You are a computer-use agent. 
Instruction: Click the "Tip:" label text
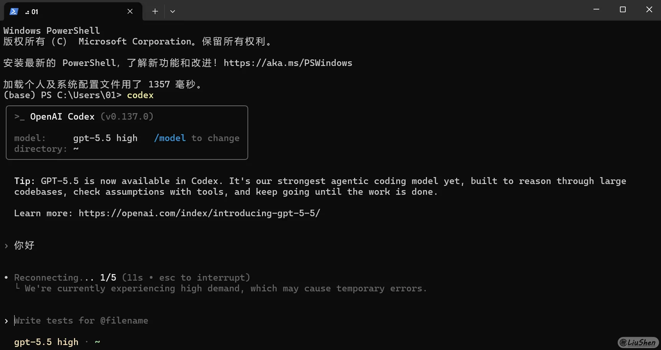click(25, 181)
